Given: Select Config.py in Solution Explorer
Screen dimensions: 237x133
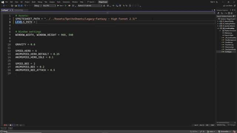Looking at the screenshot, I should tap(228, 52).
